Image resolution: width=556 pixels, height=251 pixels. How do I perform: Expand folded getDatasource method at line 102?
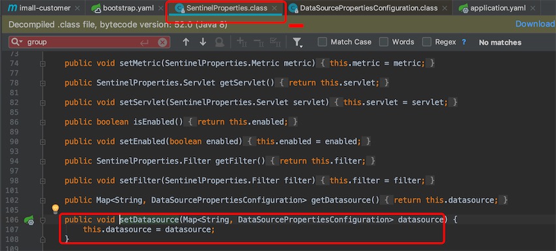pos(43,200)
